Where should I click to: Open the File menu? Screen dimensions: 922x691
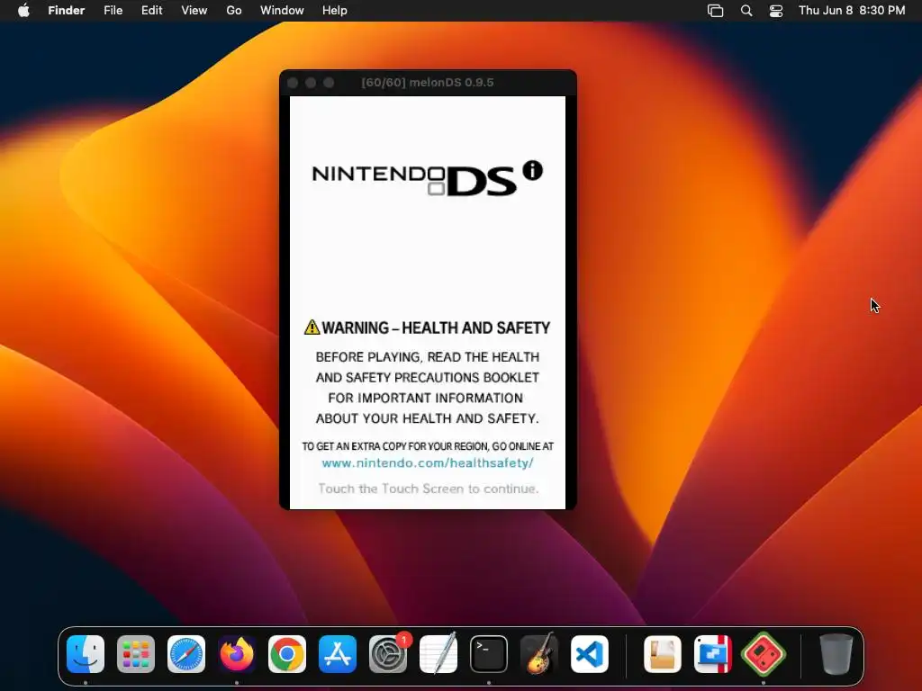[113, 11]
